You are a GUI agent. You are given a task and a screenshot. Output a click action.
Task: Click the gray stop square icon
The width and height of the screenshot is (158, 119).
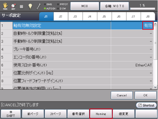pos(21,7)
